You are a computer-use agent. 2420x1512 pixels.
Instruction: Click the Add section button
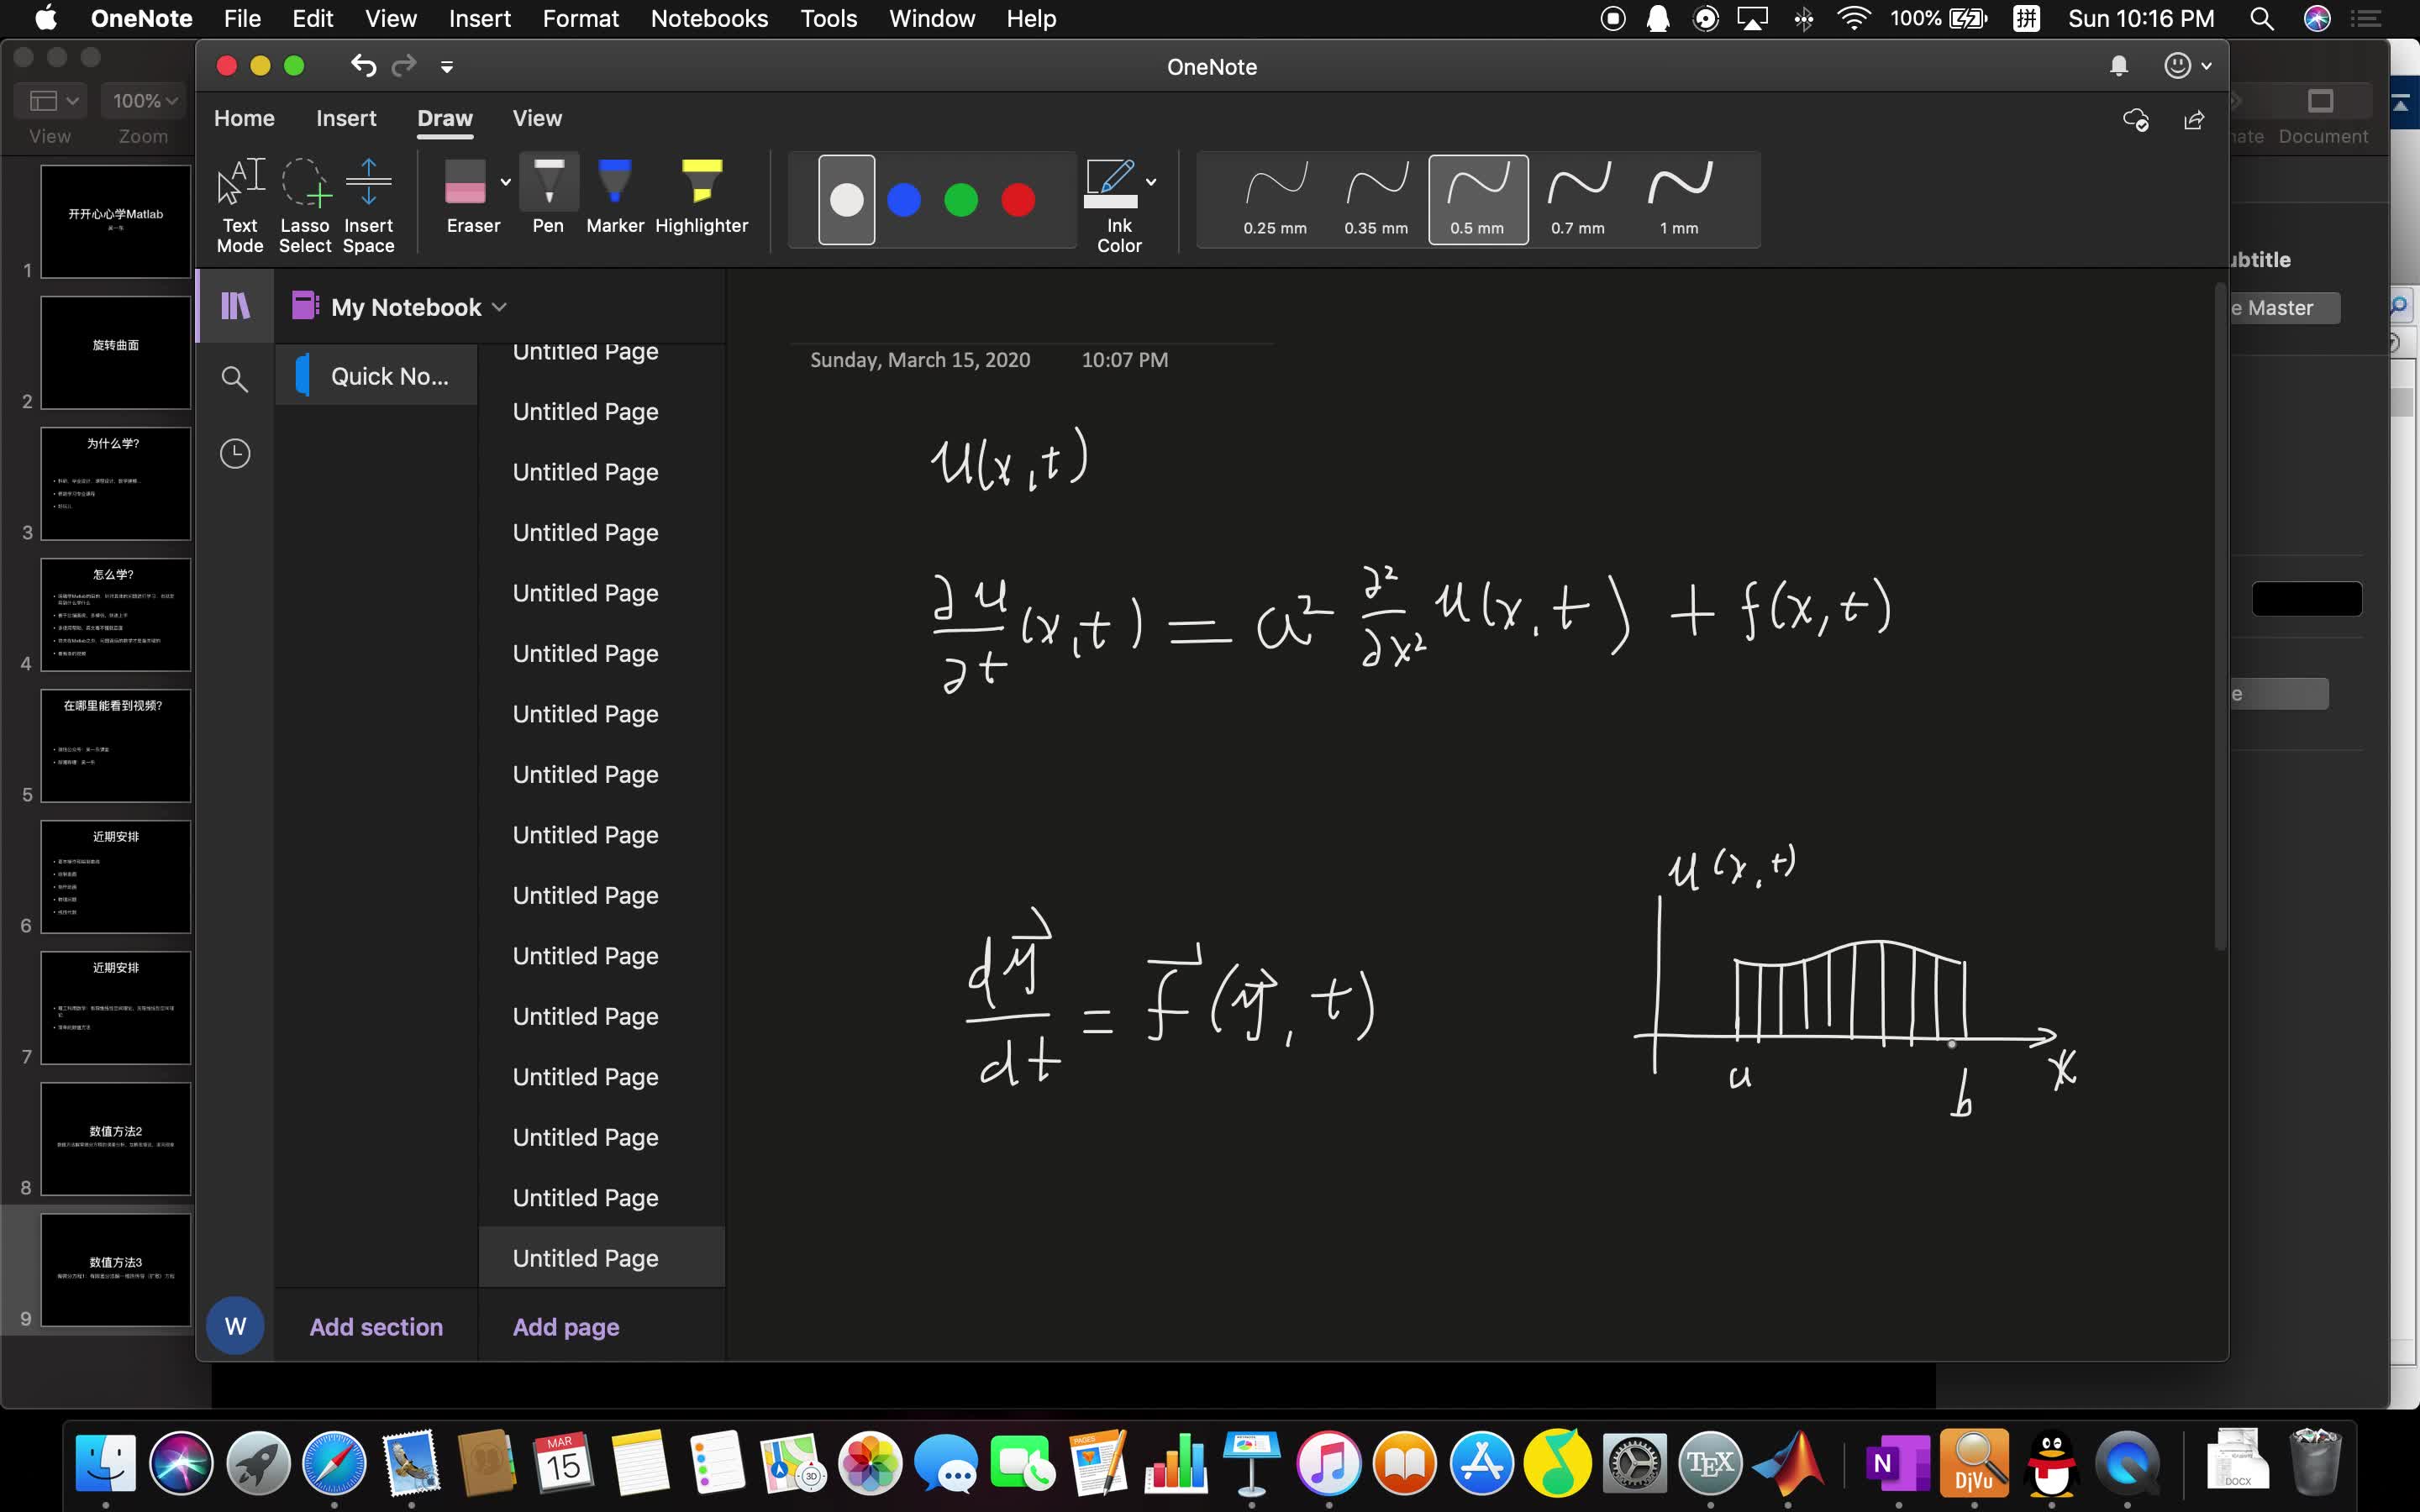tap(376, 1326)
